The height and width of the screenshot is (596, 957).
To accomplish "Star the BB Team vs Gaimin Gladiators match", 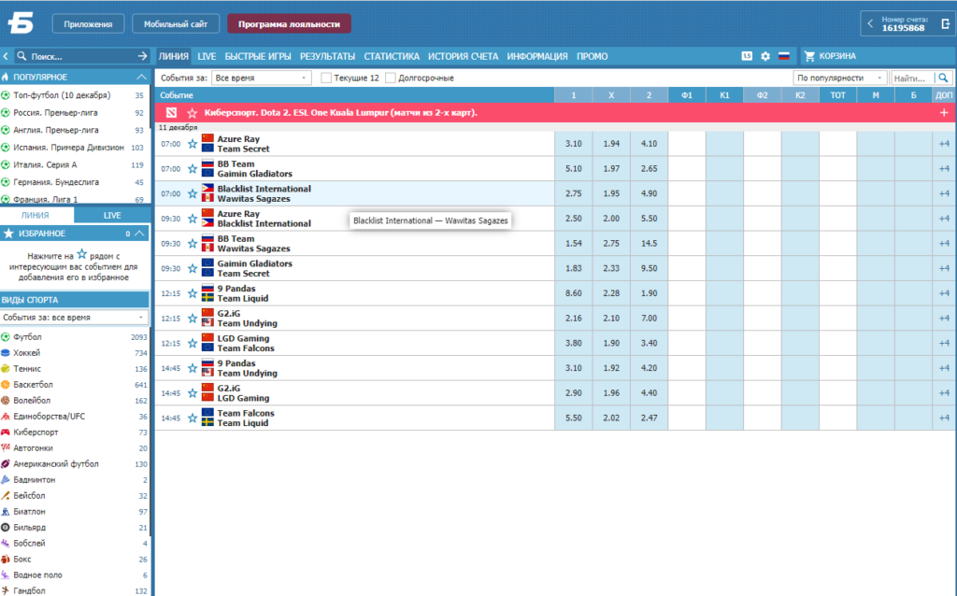I will click(x=193, y=169).
